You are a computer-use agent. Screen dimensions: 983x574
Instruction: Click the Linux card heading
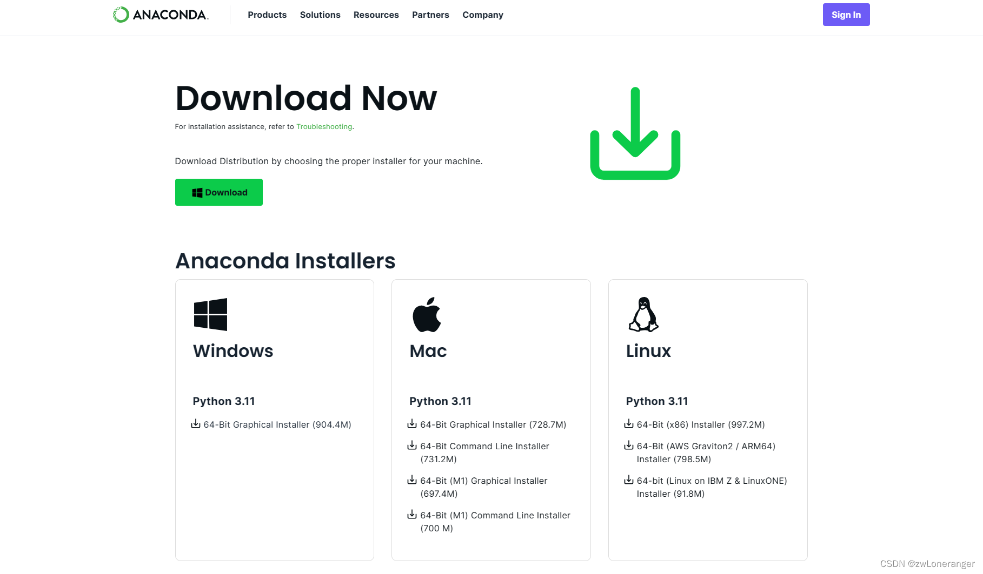(648, 351)
